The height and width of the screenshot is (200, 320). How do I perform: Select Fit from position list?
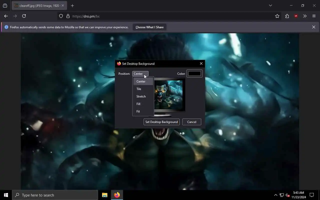tap(143, 111)
